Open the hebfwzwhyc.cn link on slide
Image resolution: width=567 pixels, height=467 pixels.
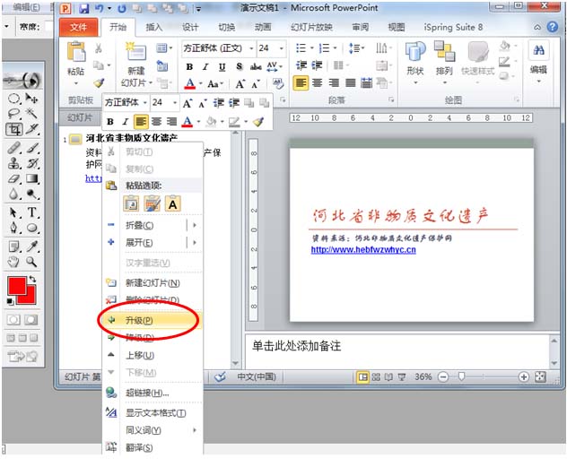pyautogui.click(x=363, y=250)
